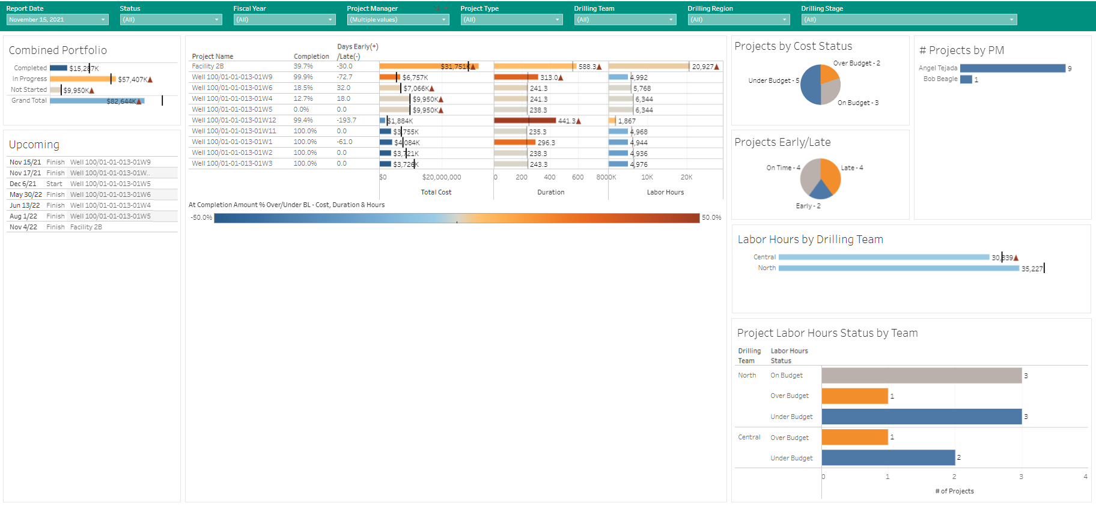Click the triangle next to Central labor hours value
The image size is (1096, 506).
pos(1016,258)
